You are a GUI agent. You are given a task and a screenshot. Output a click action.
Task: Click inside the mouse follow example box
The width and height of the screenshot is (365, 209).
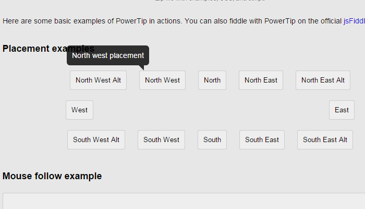[x=182, y=202]
